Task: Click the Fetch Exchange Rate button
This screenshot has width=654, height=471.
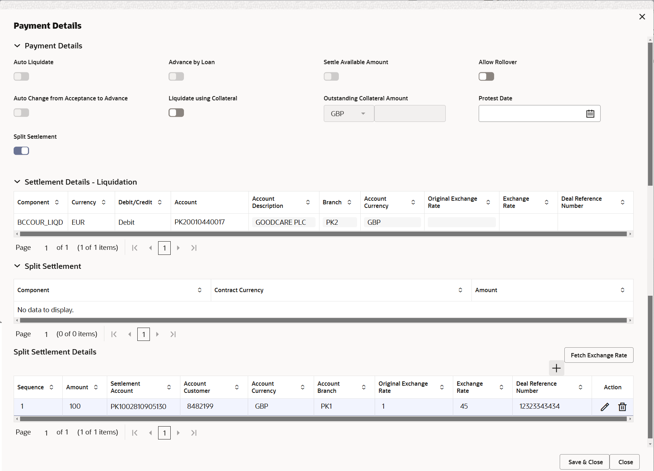Action: [598, 355]
